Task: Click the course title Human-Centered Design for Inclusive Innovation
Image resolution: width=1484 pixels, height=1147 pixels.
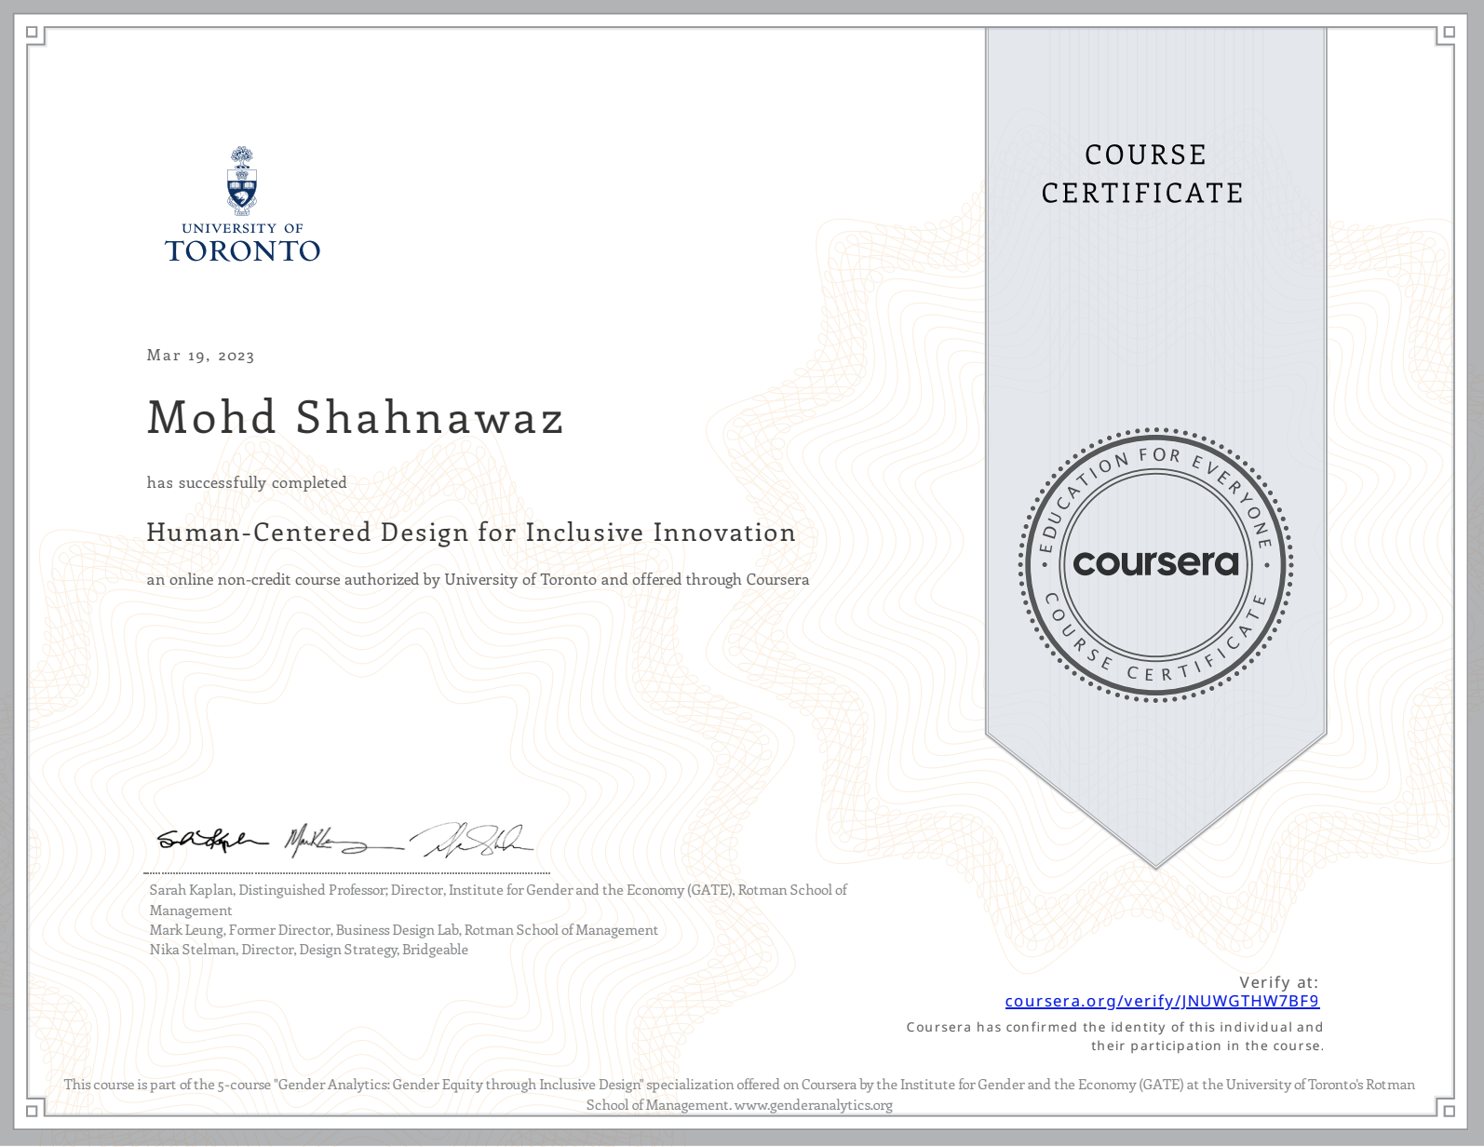Action: pyautogui.click(x=471, y=533)
